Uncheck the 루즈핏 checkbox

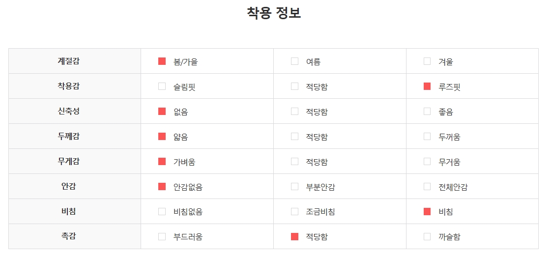point(427,86)
